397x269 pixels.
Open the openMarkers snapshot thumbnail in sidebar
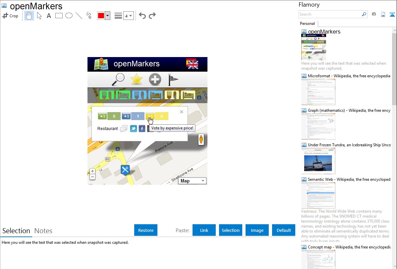click(x=313, y=47)
